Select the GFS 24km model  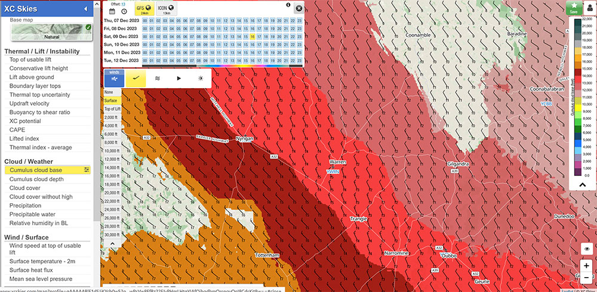tap(144, 8)
